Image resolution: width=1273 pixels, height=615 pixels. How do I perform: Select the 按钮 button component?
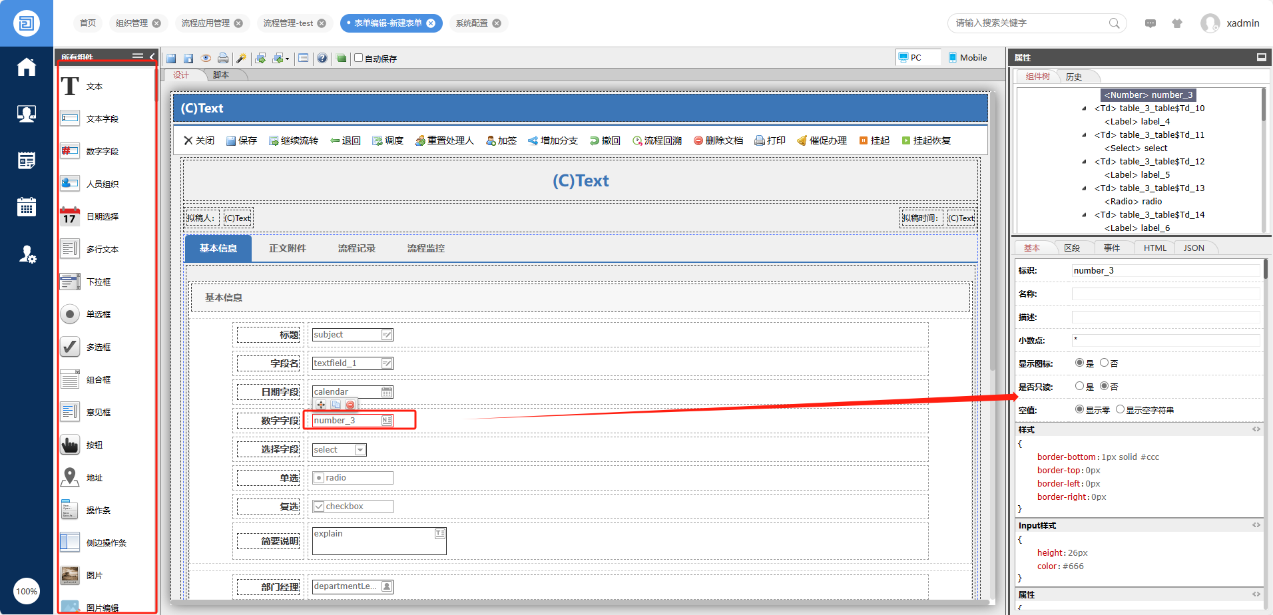pyautogui.click(x=70, y=445)
